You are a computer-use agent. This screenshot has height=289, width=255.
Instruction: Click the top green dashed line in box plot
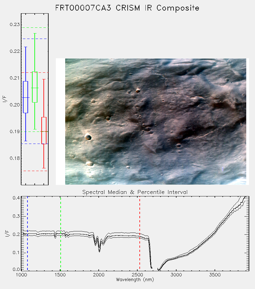click(35, 28)
